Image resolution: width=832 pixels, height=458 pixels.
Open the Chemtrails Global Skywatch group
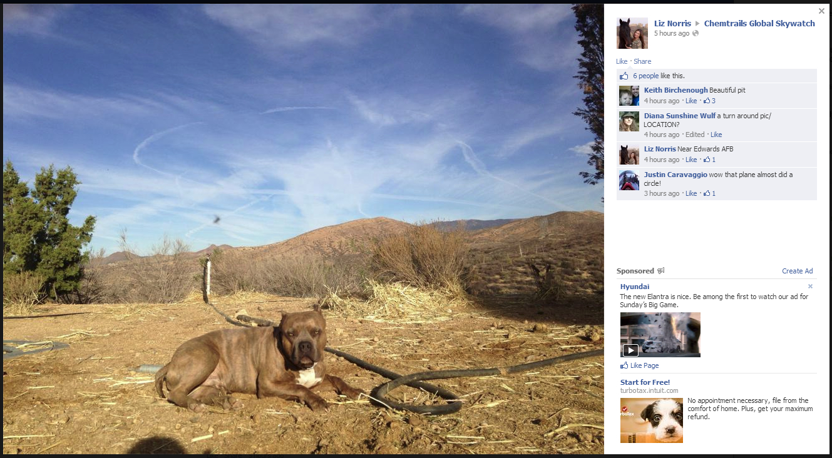pyautogui.click(x=759, y=24)
